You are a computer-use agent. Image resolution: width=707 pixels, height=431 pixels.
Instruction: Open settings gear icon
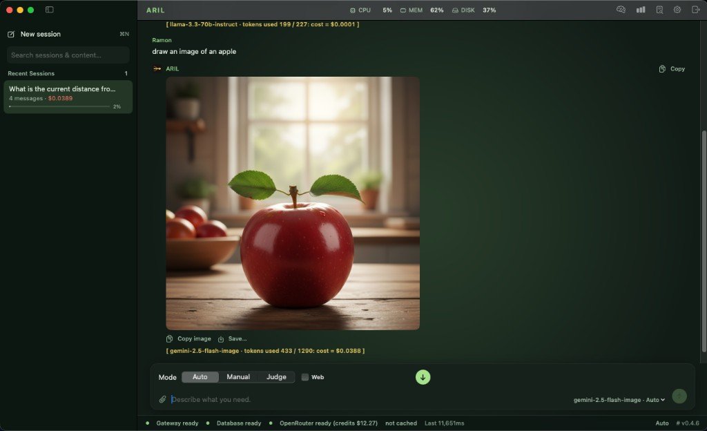677,10
